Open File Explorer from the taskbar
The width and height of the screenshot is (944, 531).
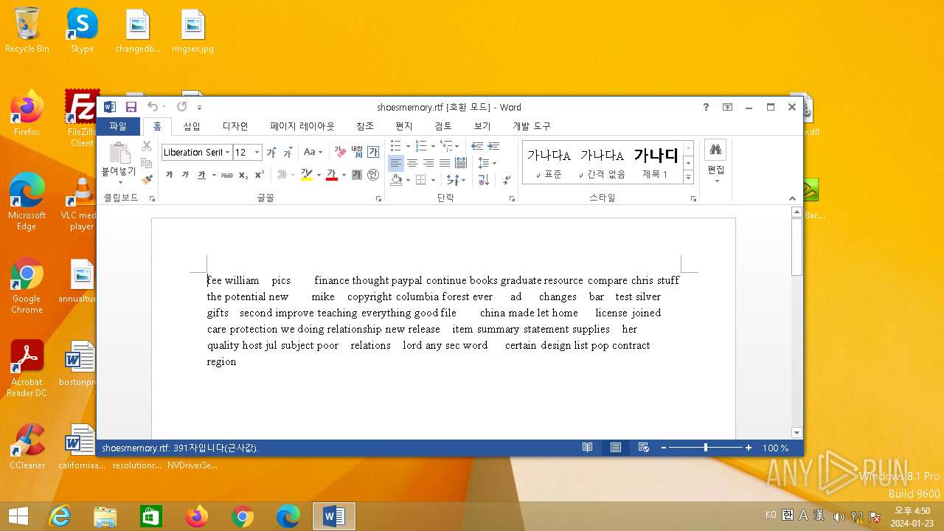point(105,516)
